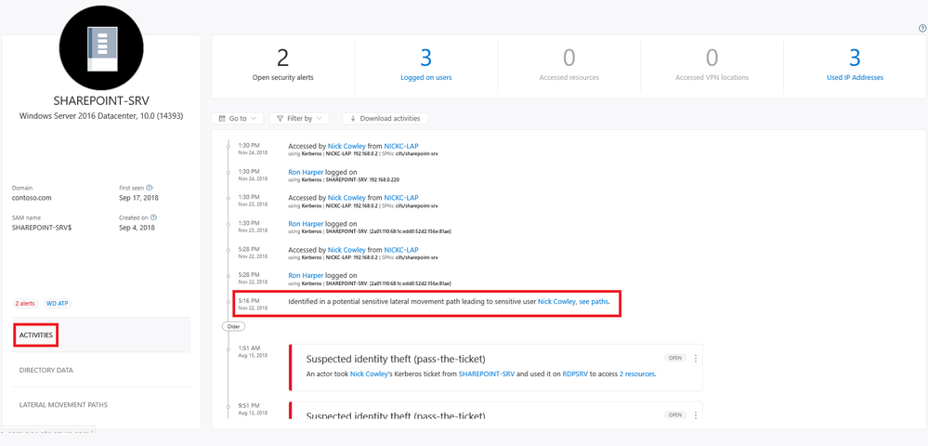928x446 pixels.
Task: Open the three-dot menu on the Aug 12 alert
Action: tap(696, 415)
